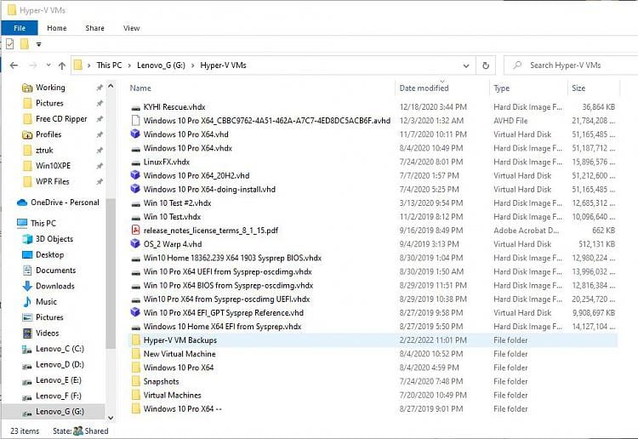Select Lenovo_E (E:) drive

pyautogui.click(x=59, y=380)
